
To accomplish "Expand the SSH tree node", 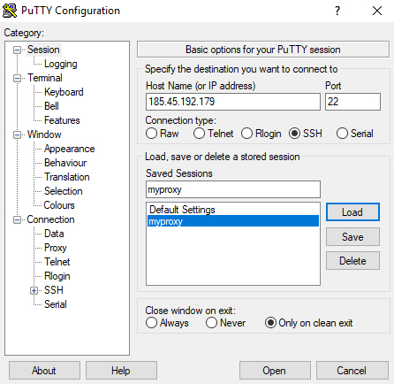I will pyautogui.click(x=34, y=290).
